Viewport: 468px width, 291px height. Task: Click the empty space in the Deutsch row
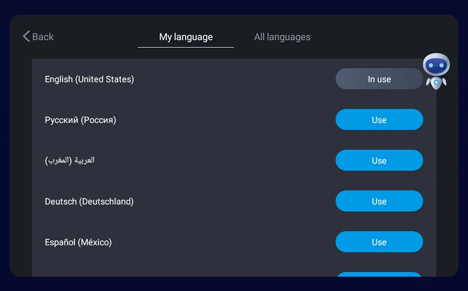(x=232, y=201)
